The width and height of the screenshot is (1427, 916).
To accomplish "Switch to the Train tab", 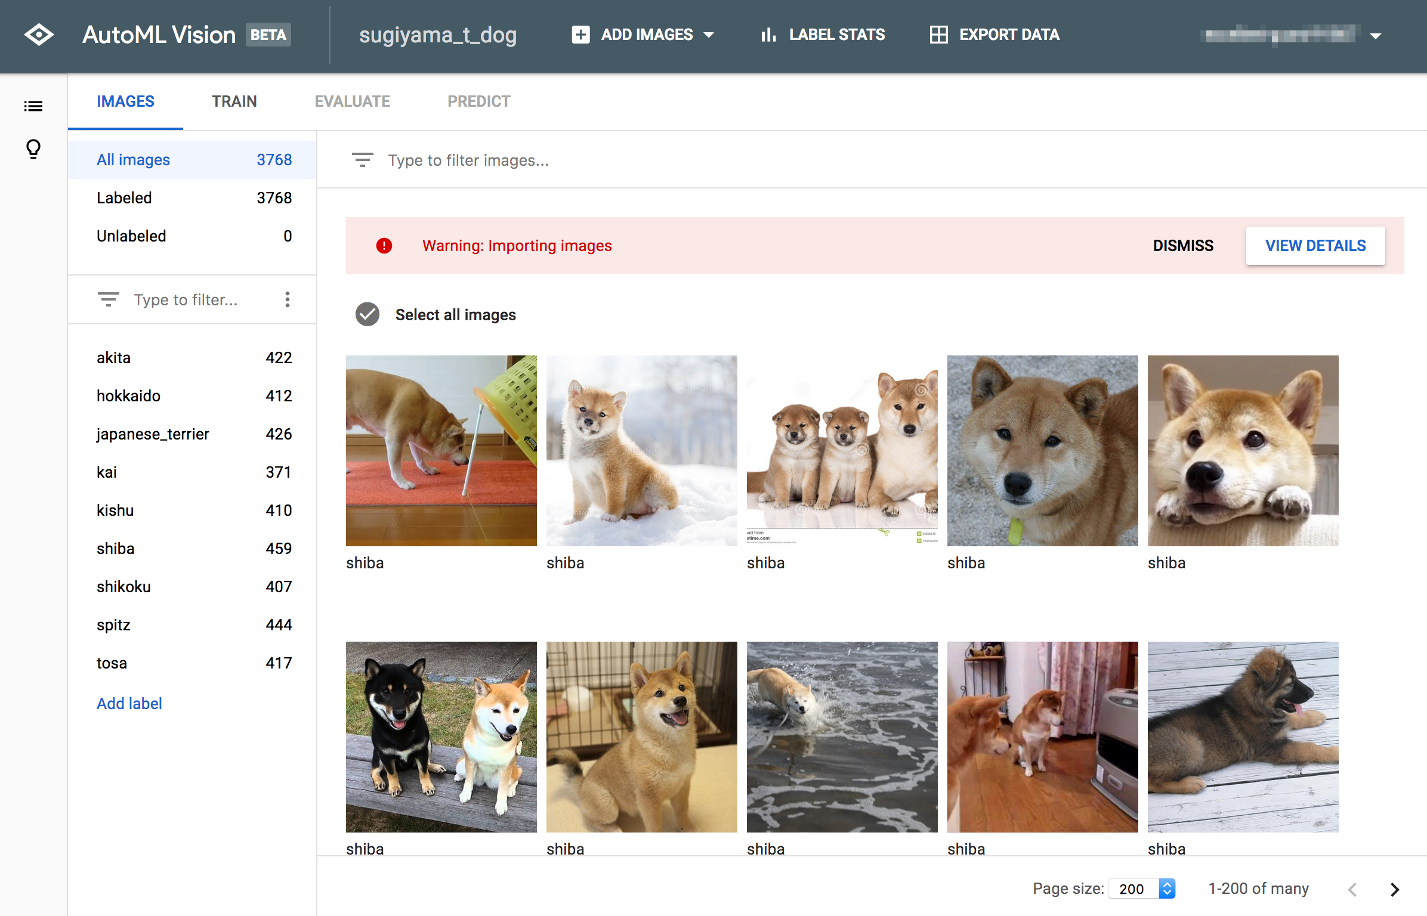I will coord(234,101).
